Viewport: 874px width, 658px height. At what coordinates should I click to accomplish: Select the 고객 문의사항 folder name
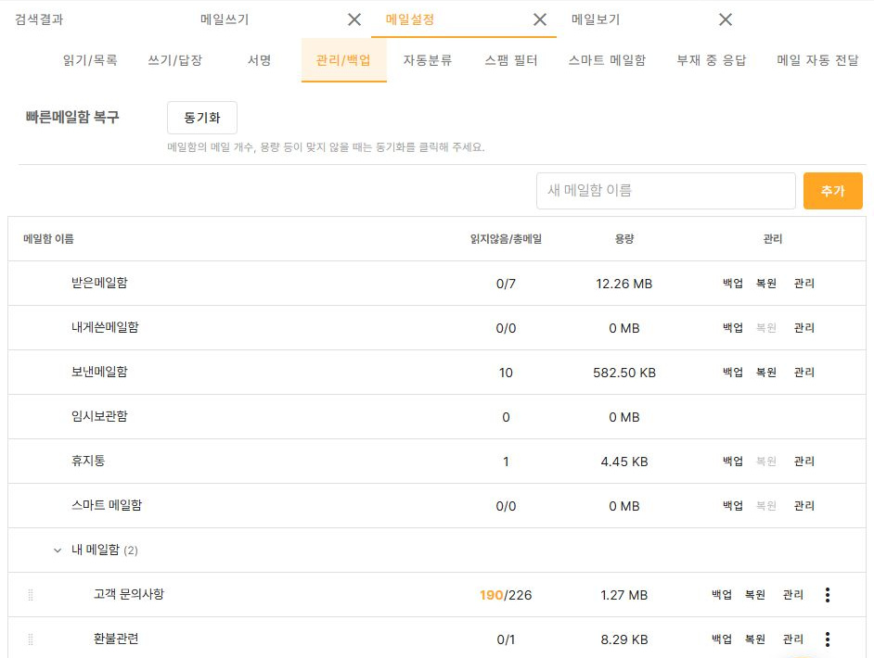pyautogui.click(x=129, y=595)
